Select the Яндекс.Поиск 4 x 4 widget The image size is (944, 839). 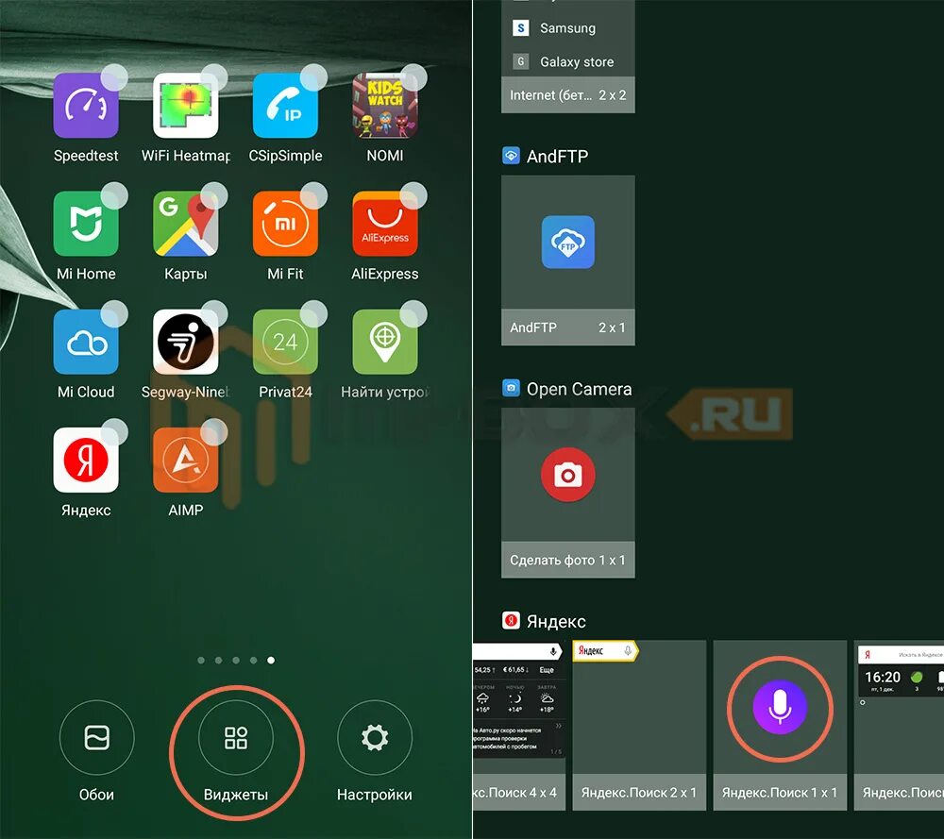(519, 725)
